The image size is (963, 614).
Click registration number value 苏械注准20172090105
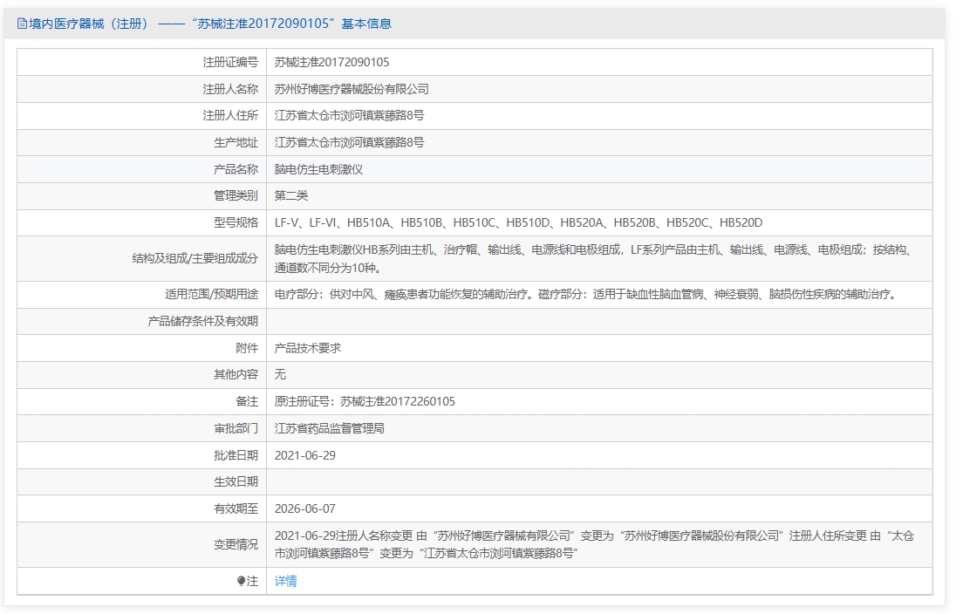tap(331, 62)
